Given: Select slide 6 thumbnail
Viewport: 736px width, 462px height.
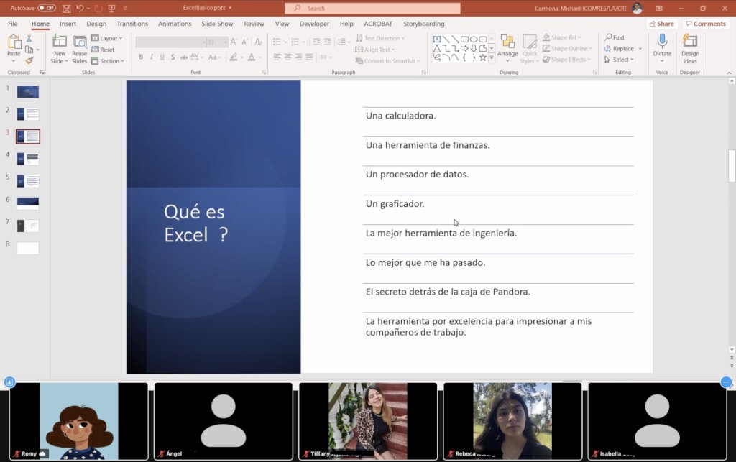Looking at the screenshot, I should pyautogui.click(x=28, y=203).
